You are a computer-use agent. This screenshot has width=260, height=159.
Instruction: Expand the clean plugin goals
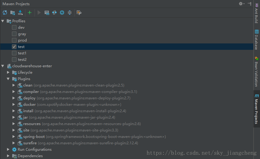pyautogui.click(x=14, y=85)
